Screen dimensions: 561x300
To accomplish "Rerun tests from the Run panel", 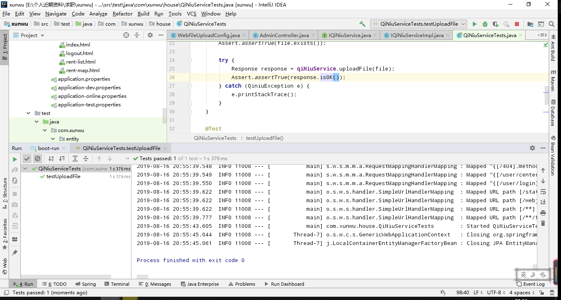I will [x=15, y=159].
